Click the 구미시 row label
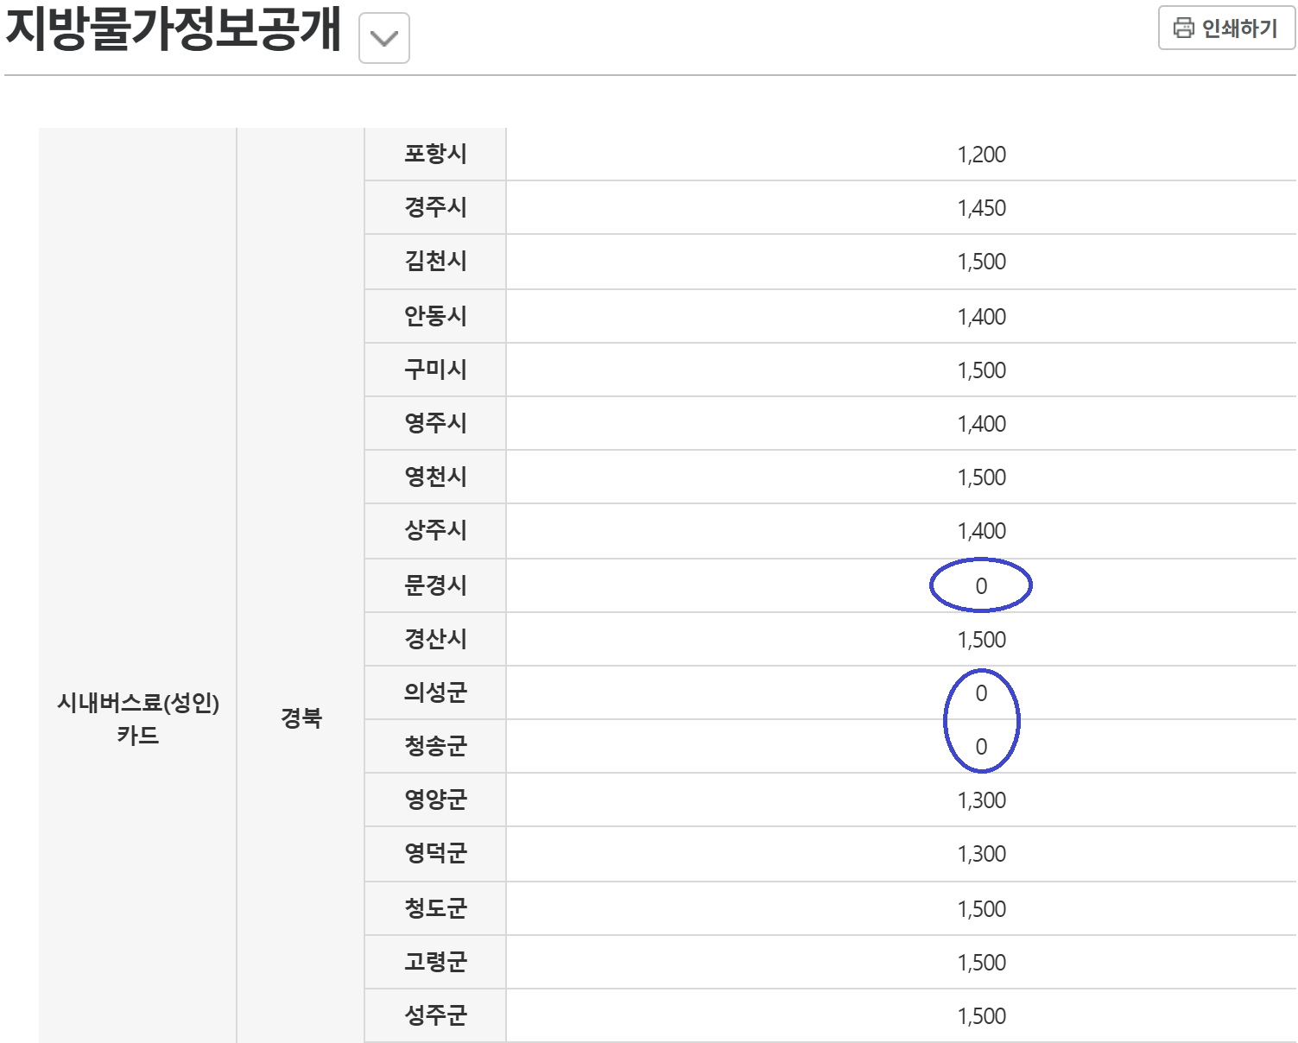Screen dimensions: 1298x1043 point(435,370)
